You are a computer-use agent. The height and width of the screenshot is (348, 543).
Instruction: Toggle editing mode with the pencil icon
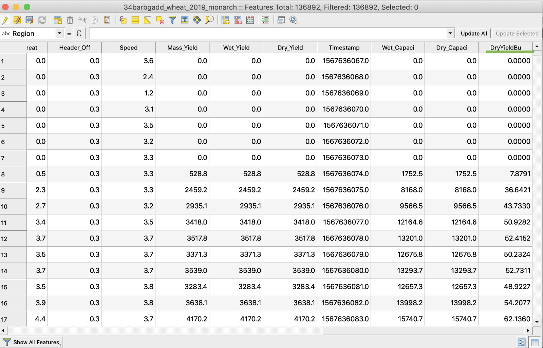click(x=5, y=20)
